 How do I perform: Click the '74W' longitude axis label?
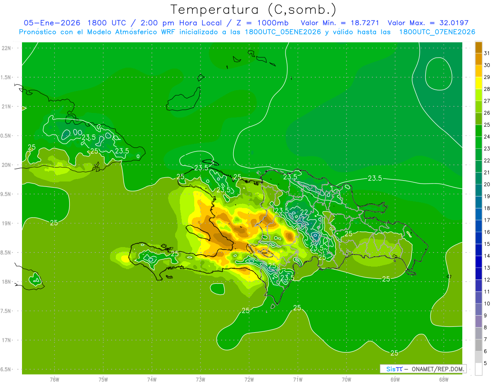[152, 379]
